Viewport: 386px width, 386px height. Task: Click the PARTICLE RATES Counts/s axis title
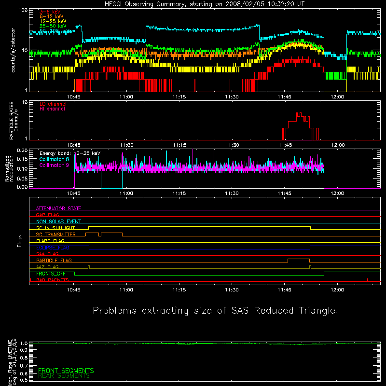(14, 121)
